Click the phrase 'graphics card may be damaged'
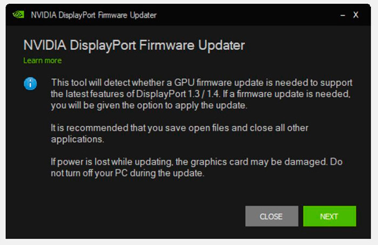The width and height of the screenshot is (378, 245). coord(259,162)
